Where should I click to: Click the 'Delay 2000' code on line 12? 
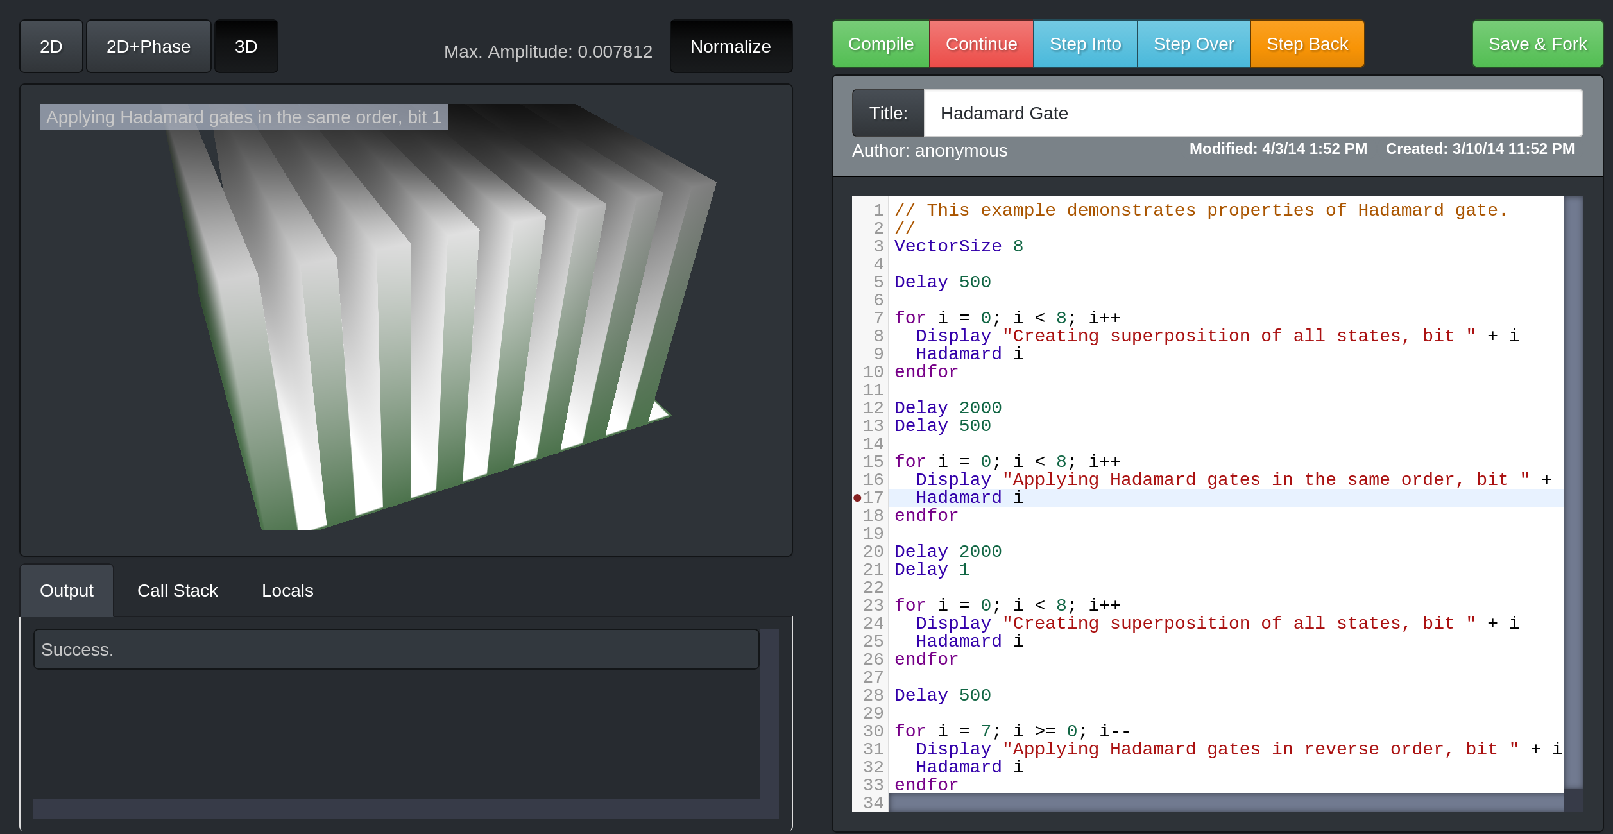point(948,408)
